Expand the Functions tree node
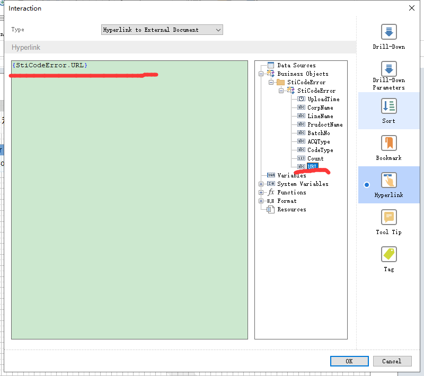Viewport: 424px width, 376px height. pos(261,193)
